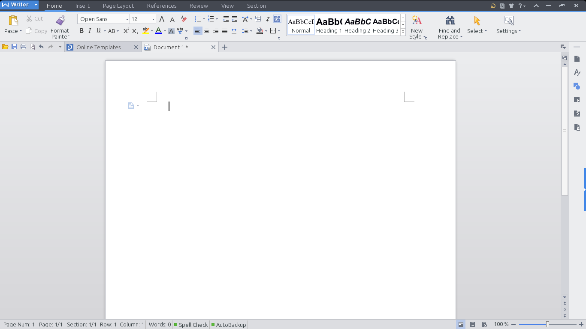
Task: Click the paragraph shading paint bucket
Action: [x=260, y=31]
